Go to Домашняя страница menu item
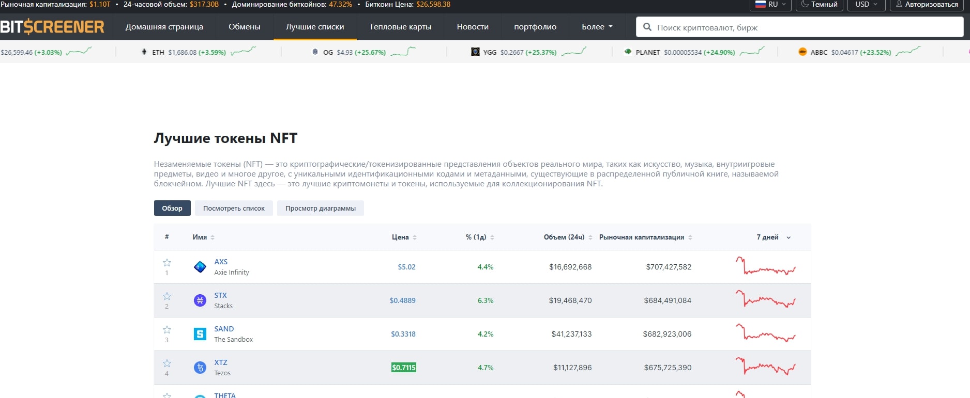The image size is (970, 398). click(164, 27)
